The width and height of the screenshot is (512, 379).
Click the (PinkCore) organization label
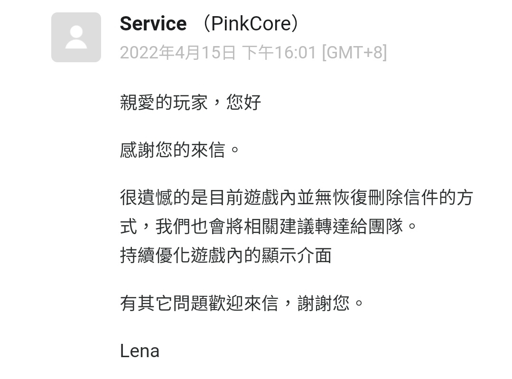point(251,24)
